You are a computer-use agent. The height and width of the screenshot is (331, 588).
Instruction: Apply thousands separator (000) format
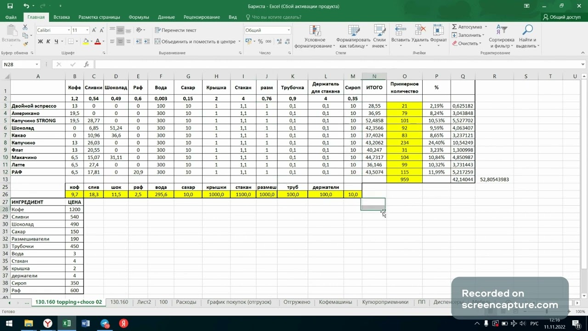pos(268,41)
